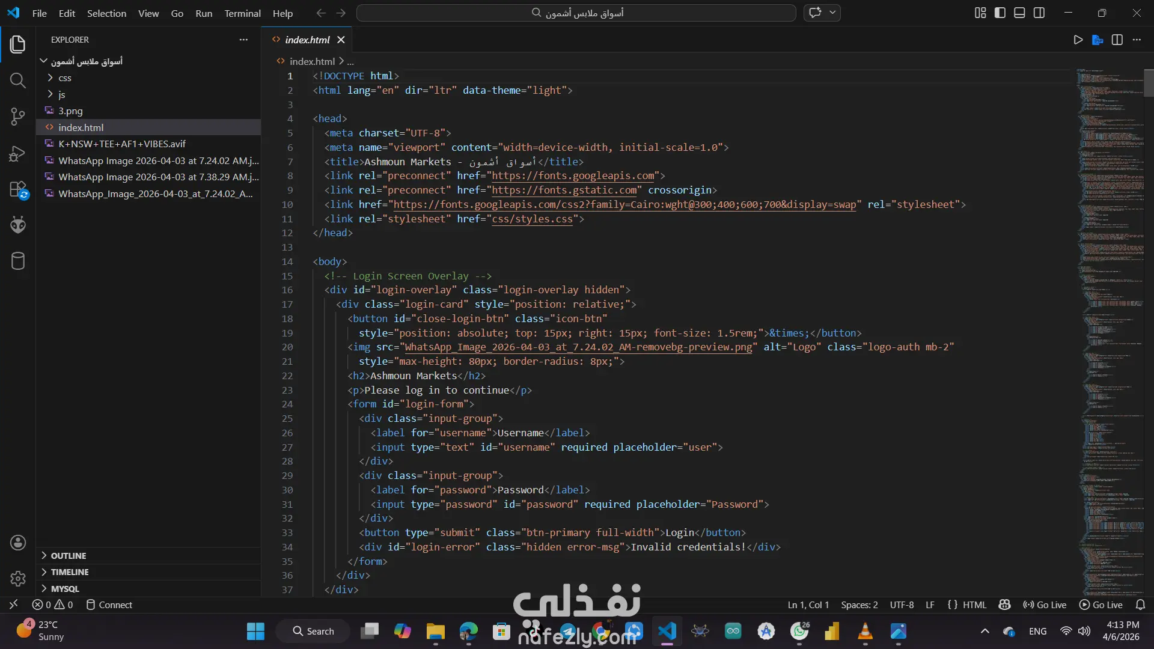Open the Search view in activity bar
This screenshot has height=649, width=1154.
18,81
